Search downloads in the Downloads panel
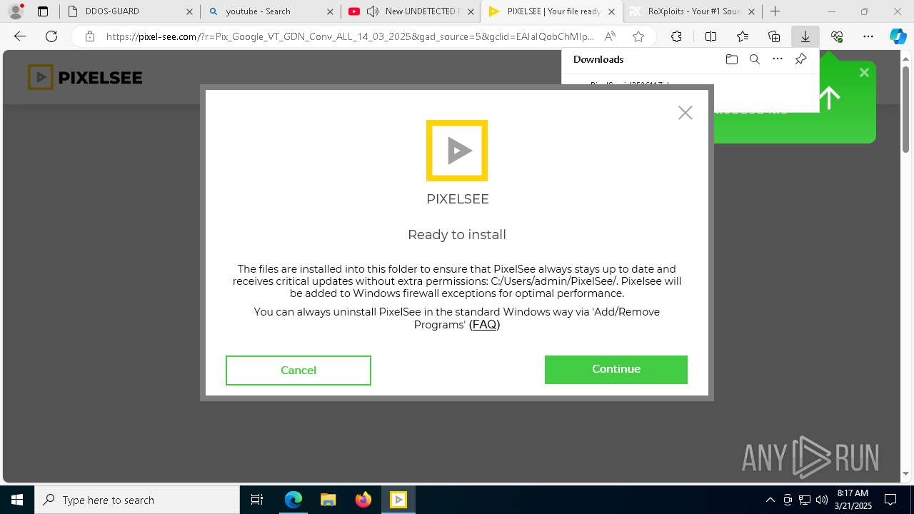 click(754, 59)
